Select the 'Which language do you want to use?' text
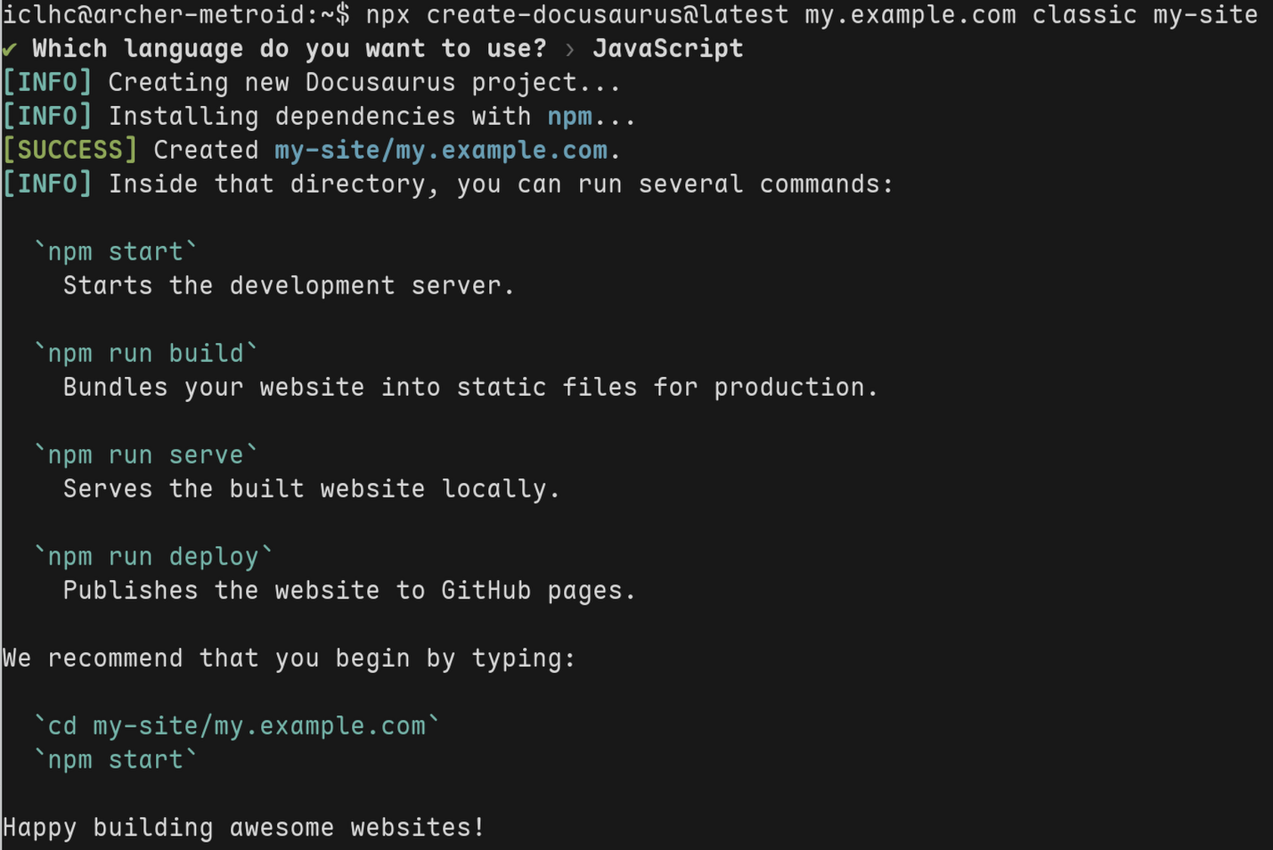The image size is (1273, 850). (x=290, y=49)
